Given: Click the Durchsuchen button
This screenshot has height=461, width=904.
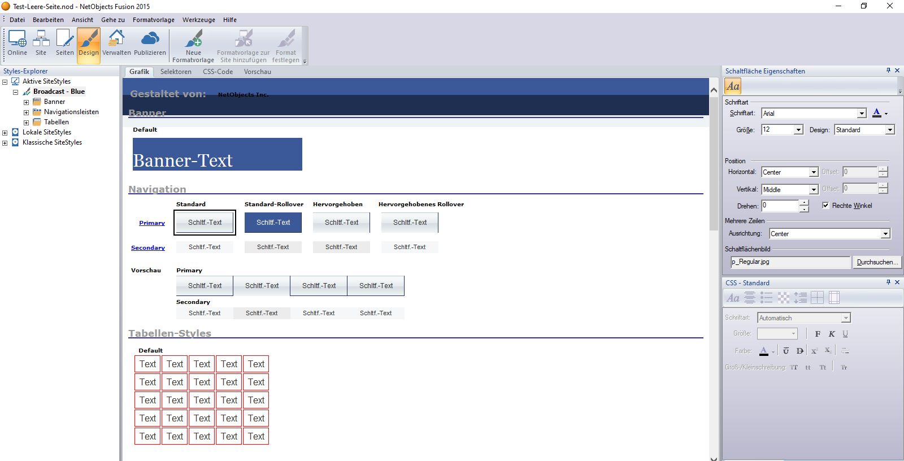Looking at the screenshot, I should pos(876,262).
